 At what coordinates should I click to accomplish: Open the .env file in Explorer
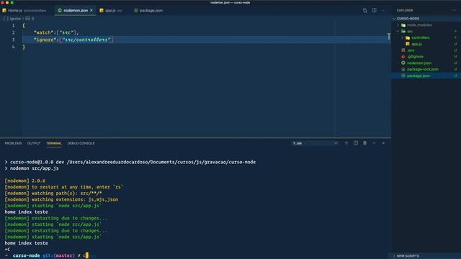pyautogui.click(x=411, y=50)
